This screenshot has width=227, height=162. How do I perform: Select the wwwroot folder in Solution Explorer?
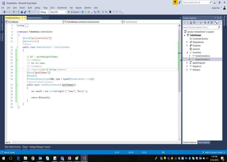tap(196, 49)
